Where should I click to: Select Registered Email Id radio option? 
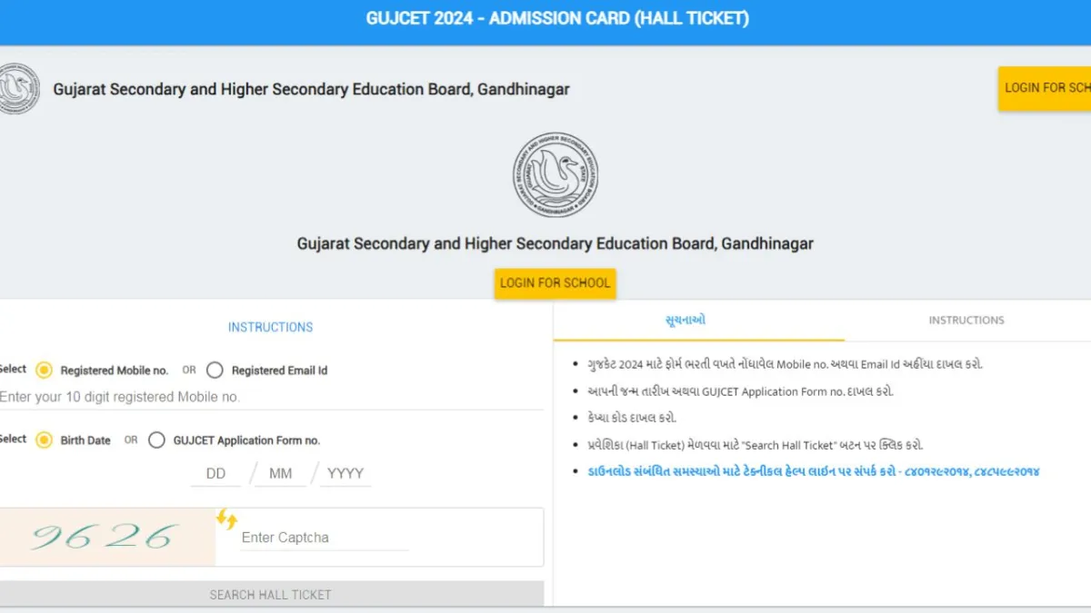click(215, 370)
